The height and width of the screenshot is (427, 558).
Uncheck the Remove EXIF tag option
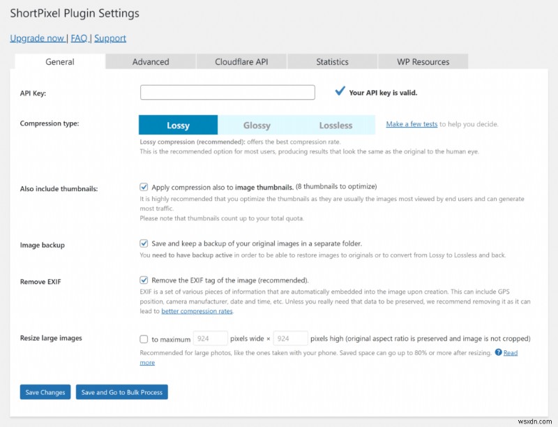point(144,280)
